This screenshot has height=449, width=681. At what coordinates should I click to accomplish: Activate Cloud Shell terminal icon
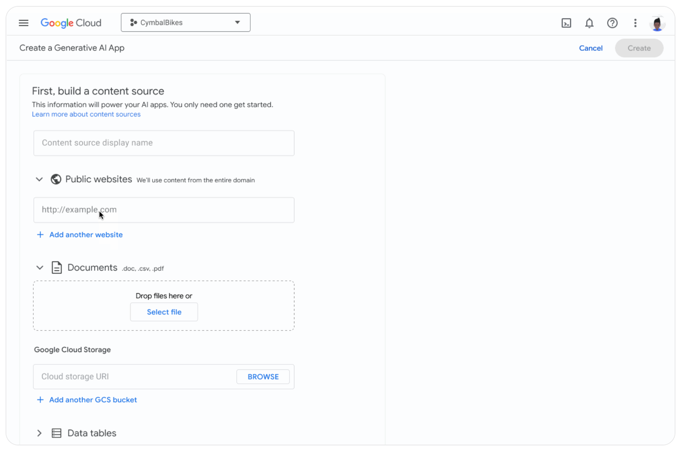pos(566,23)
